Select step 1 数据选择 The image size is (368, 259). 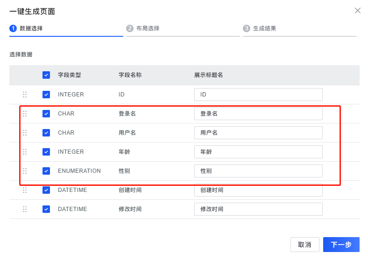tap(26, 28)
